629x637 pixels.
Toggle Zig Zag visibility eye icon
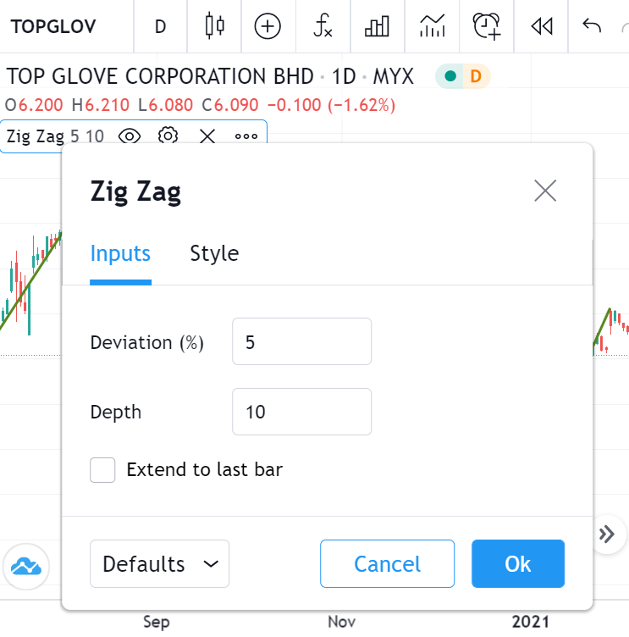pos(130,136)
